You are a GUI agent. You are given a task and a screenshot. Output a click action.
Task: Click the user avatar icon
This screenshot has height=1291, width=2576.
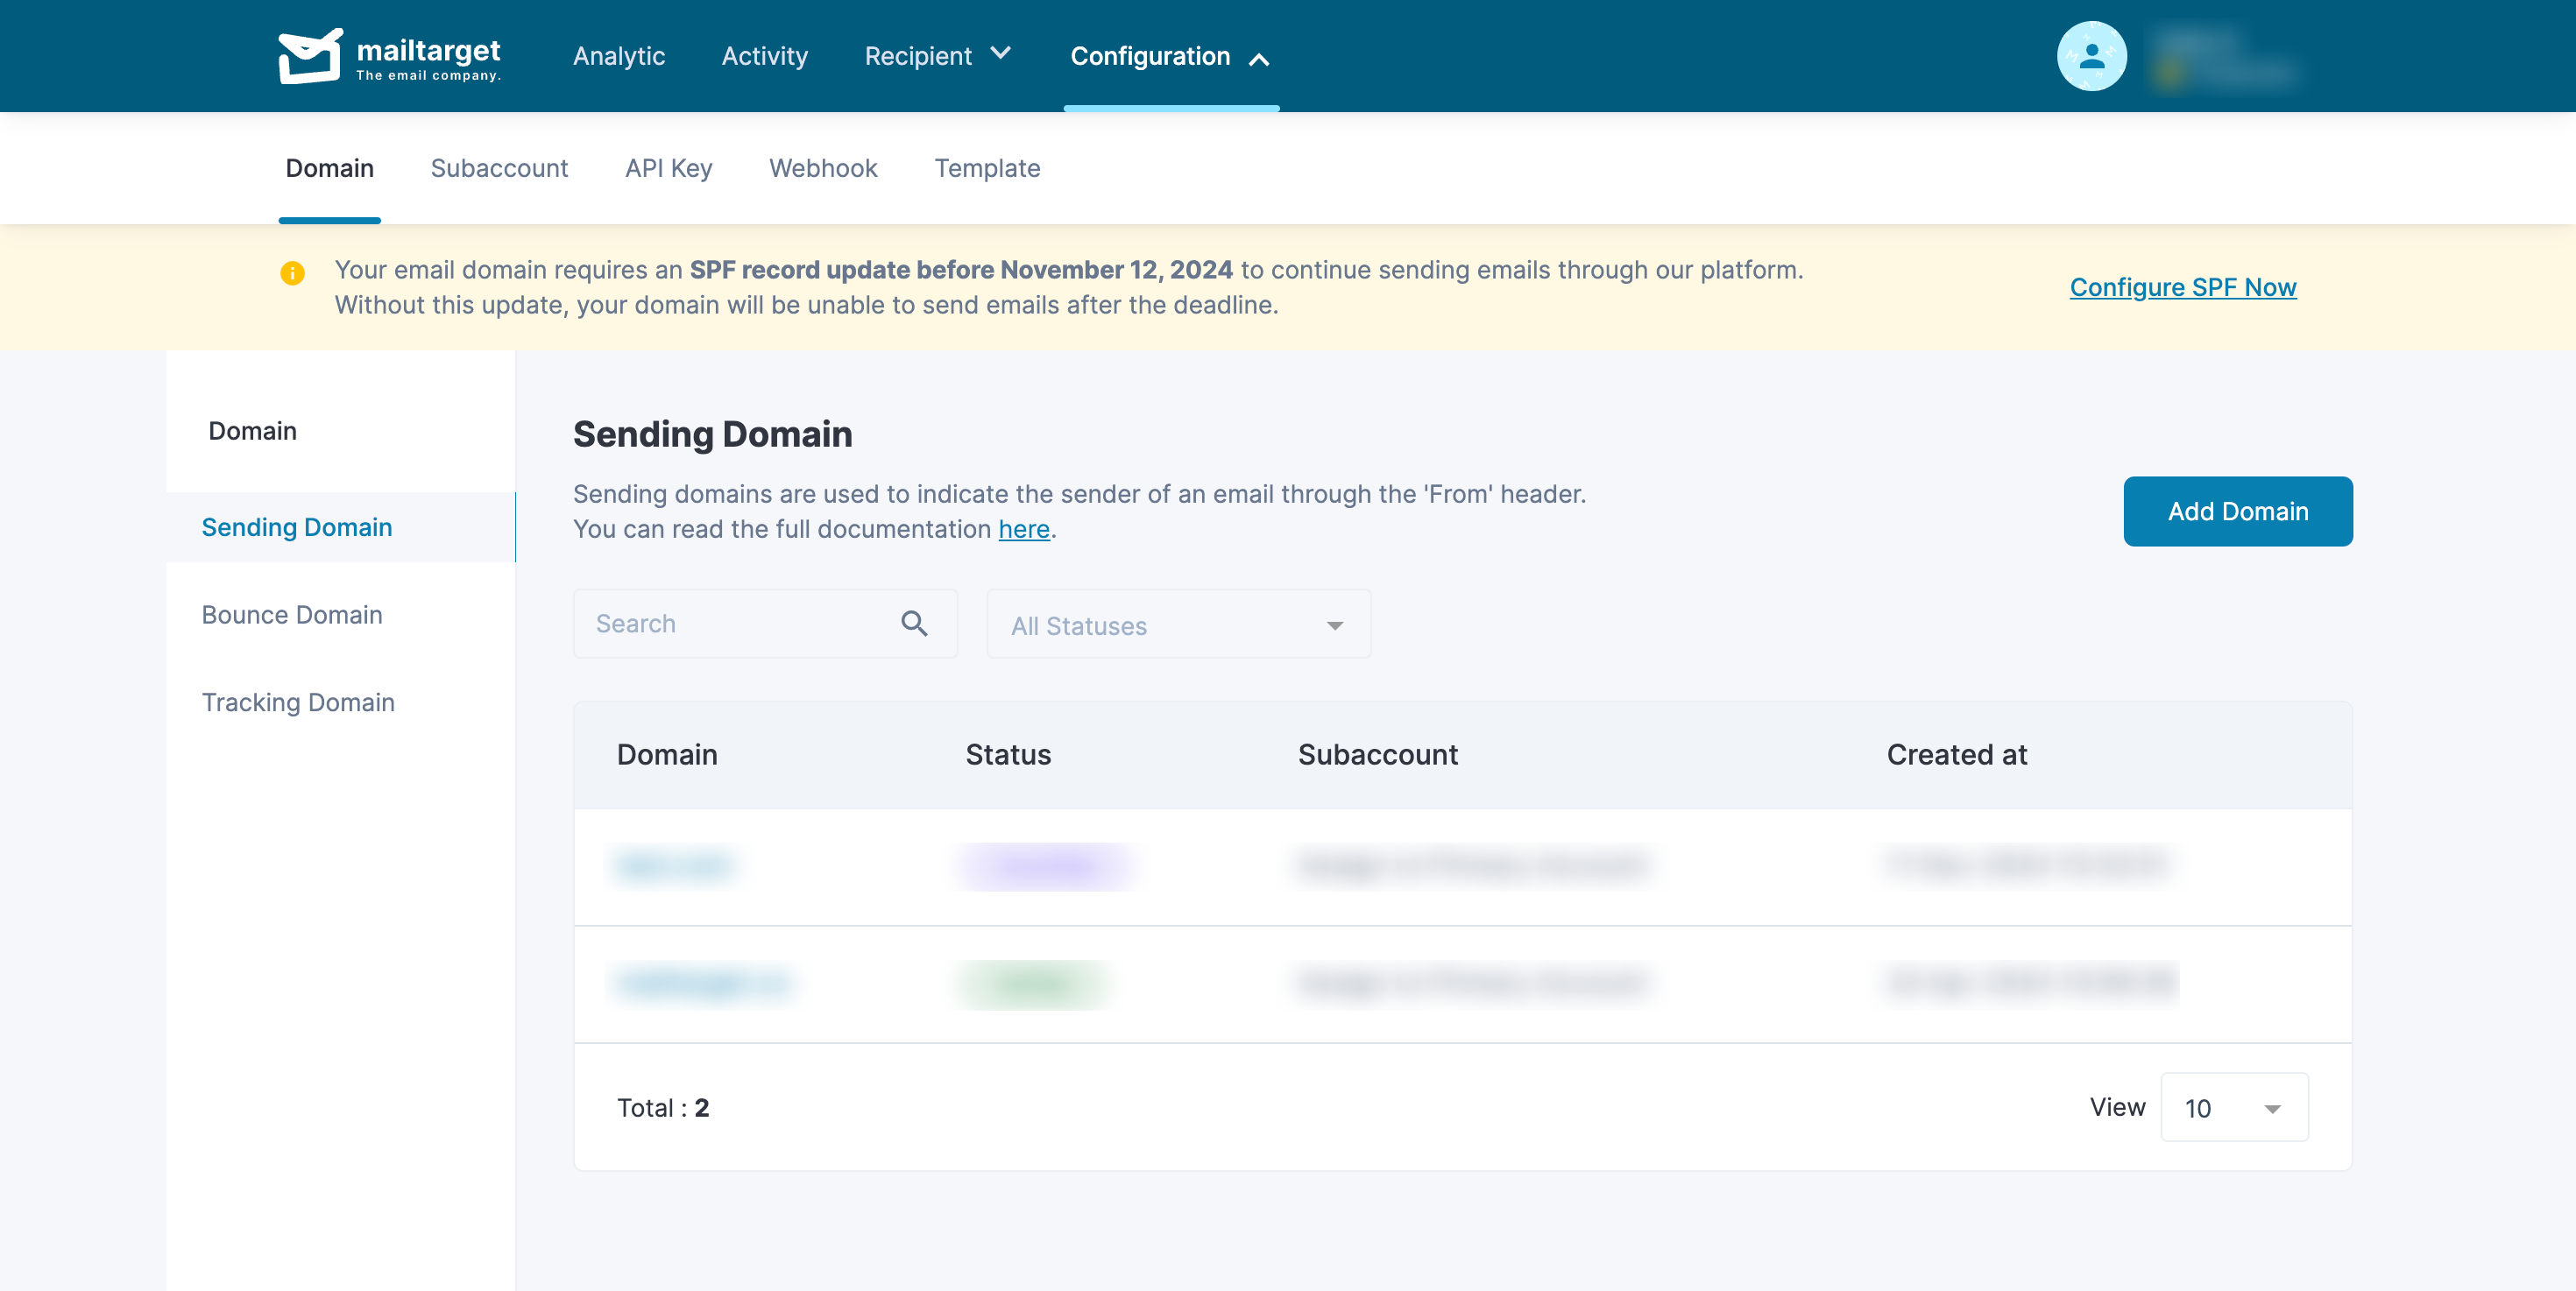coord(2091,56)
